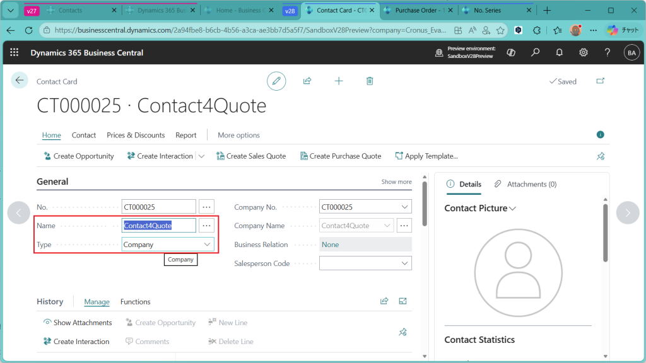Screen dimensions: 646x363
Task: Go to next record arrow
Action: pos(627,213)
